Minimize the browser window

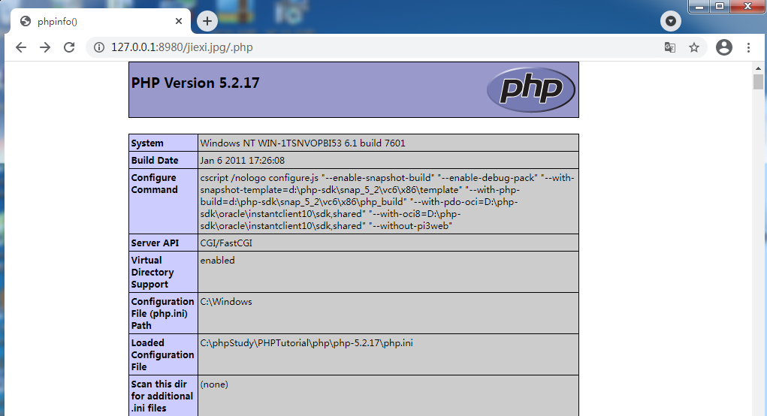699,6
